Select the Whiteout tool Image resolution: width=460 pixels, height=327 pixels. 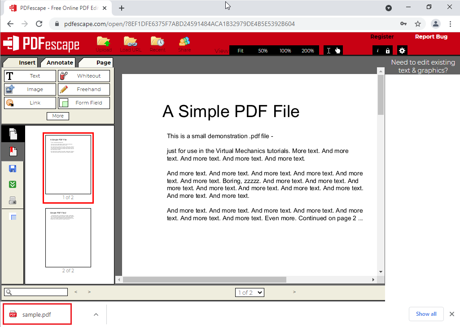(83, 76)
